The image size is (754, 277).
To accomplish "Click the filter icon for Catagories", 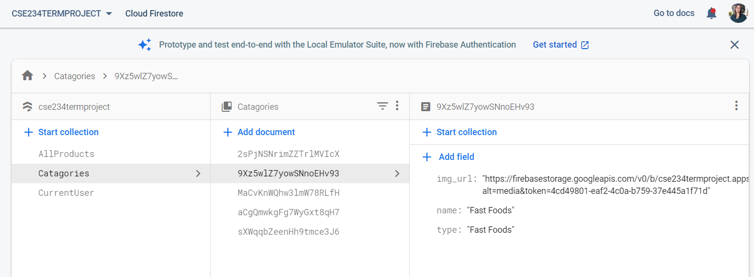I will (x=383, y=106).
